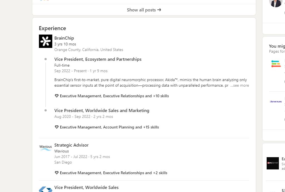Viewport: 285px width, 192px height.
Task: Click 'Vice President, Worldwide Sales and Marketing' title
Action: 102,111
